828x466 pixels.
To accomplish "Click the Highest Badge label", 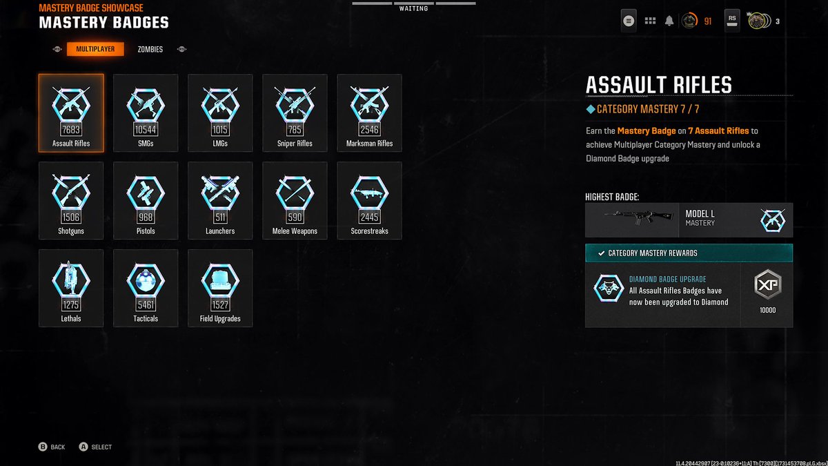I will click(612, 197).
